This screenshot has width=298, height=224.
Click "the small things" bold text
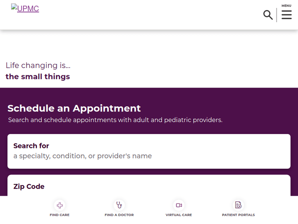click(x=38, y=76)
